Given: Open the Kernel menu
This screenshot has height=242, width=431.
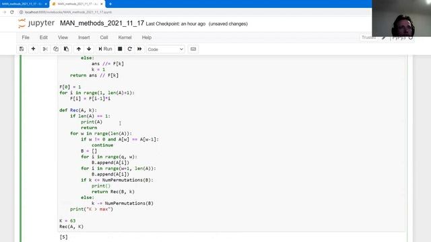Looking at the screenshot, I should point(125,38).
